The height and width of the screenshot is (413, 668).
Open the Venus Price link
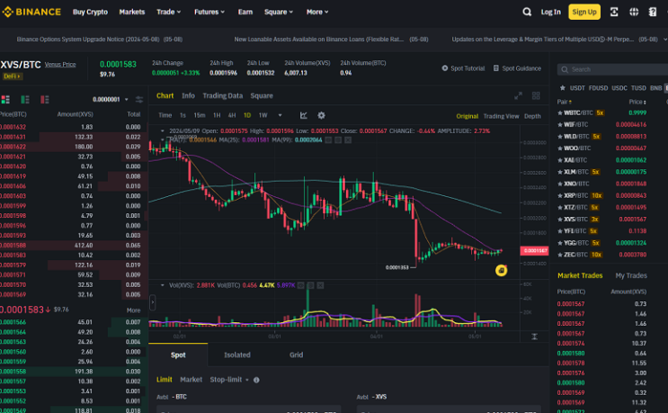(60, 65)
